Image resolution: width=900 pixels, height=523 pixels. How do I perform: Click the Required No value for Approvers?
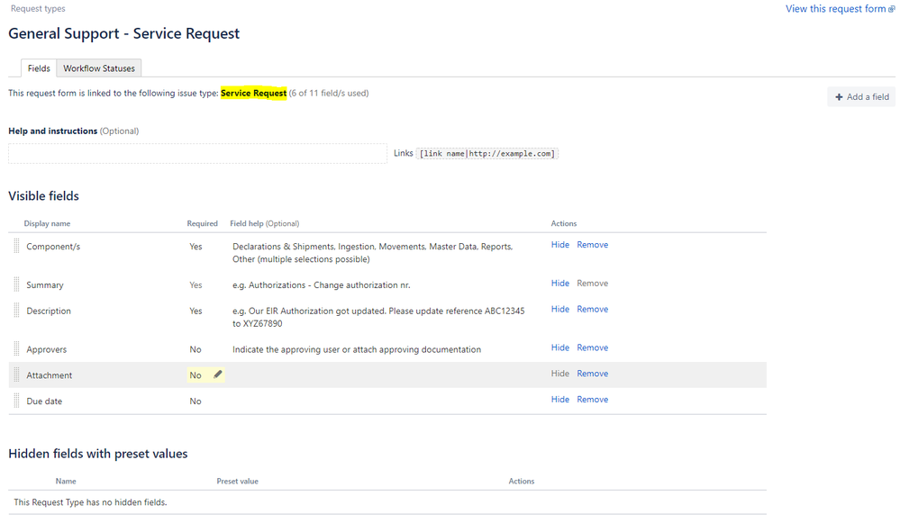195,349
